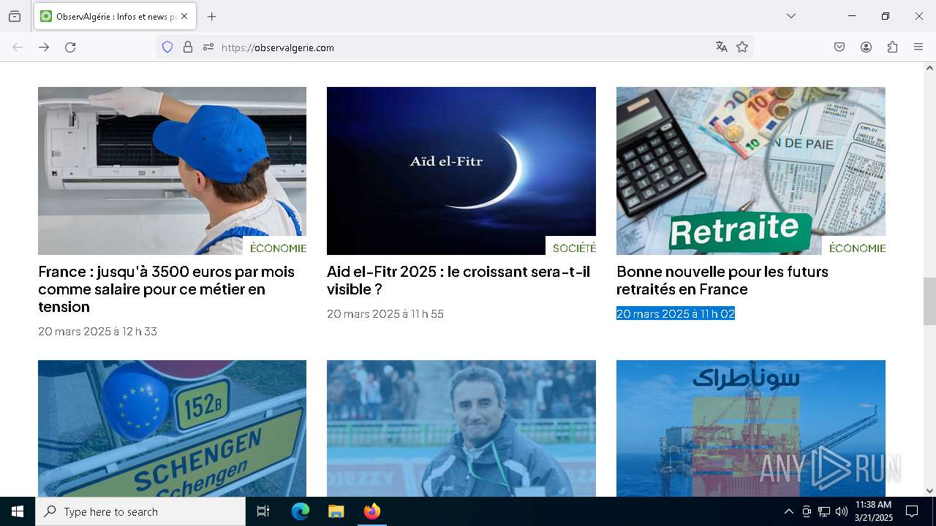The width and height of the screenshot is (936, 526).
Task: Select the ObservAlgérie browser tab
Action: [x=114, y=16]
